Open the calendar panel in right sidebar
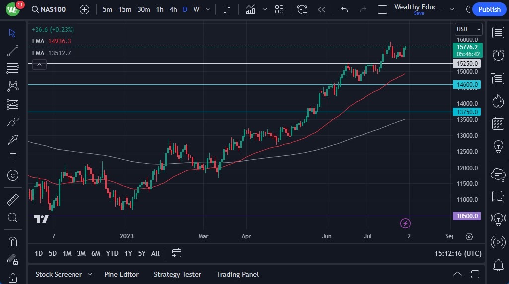The height and width of the screenshot is (284, 509). (x=498, y=124)
